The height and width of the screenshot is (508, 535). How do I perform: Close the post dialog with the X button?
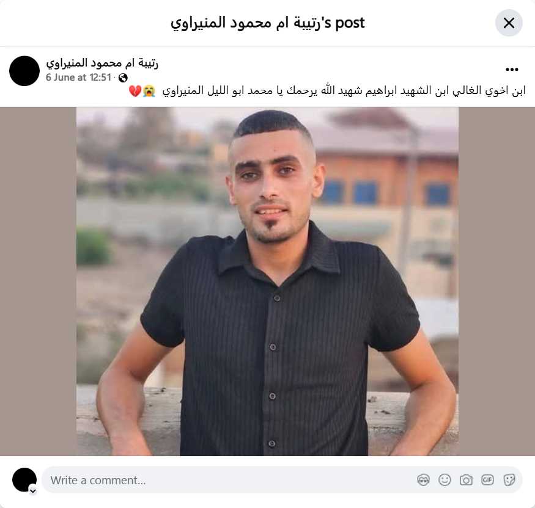[509, 23]
